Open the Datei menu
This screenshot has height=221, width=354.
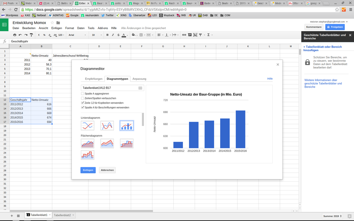16,28
